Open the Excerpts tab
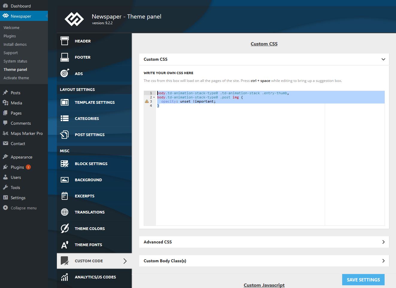396x288 pixels. (x=94, y=196)
